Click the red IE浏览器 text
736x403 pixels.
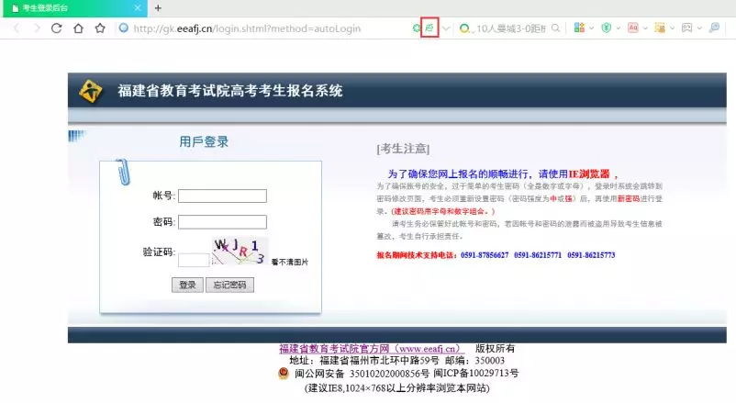click(x=589, y=174)
